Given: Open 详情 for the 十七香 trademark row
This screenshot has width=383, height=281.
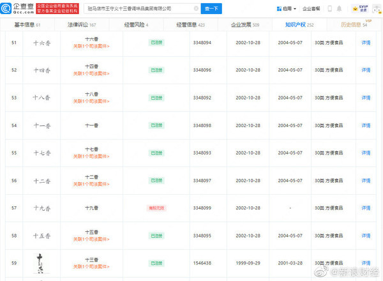Looking at the screenshot, I should pyautogui.click(x=366, y=153).
